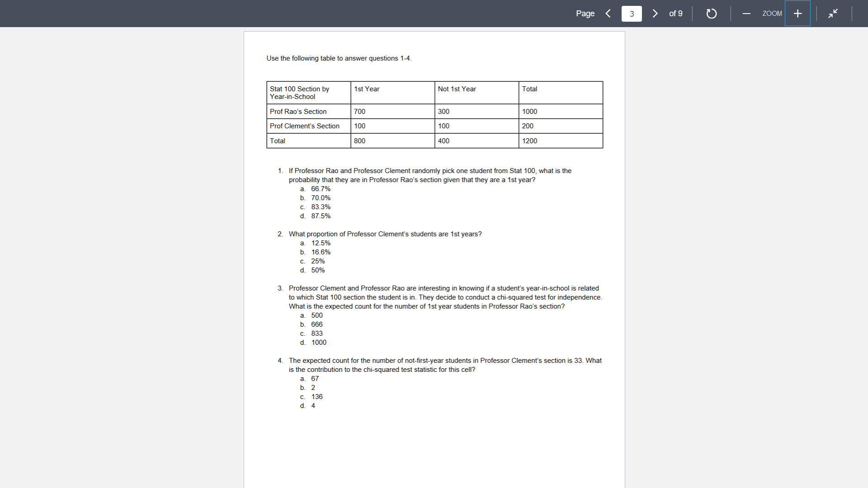This screenshot has width=868, height=488.
Task: Select answer 'b. 2' for question 4
Action: 313,388
